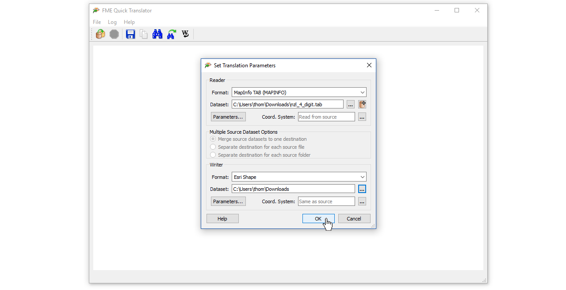Click the W word wrap icon
The width and height of the screenshot is (566, 290).
pyautogui.click(x=185, y=34)
